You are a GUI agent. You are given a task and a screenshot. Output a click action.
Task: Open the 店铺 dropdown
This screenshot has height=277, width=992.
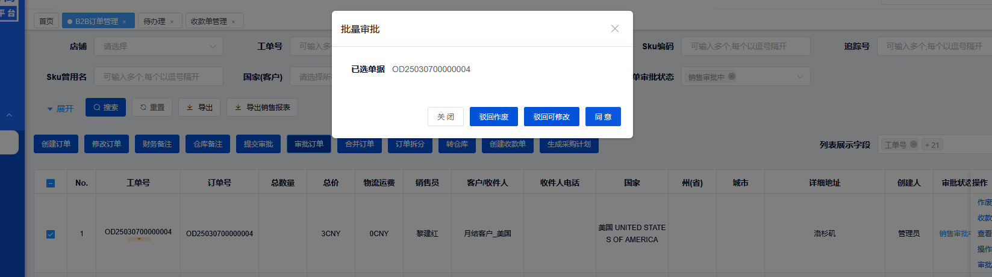[158, 46]
